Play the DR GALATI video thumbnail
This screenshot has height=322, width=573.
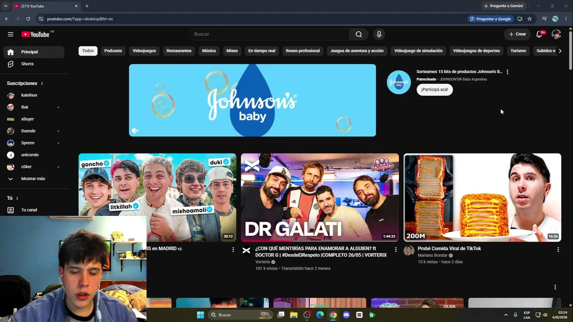pyautogui.click(x=320, y=198)
